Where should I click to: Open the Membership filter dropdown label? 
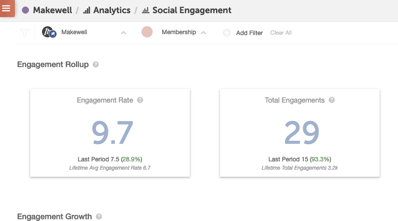pos(178,32)
